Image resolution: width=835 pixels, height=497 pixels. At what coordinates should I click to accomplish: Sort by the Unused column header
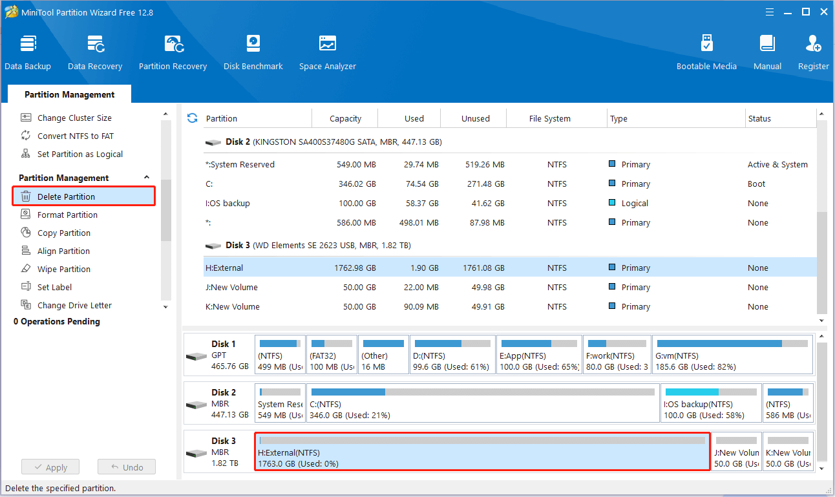point(474,118)
